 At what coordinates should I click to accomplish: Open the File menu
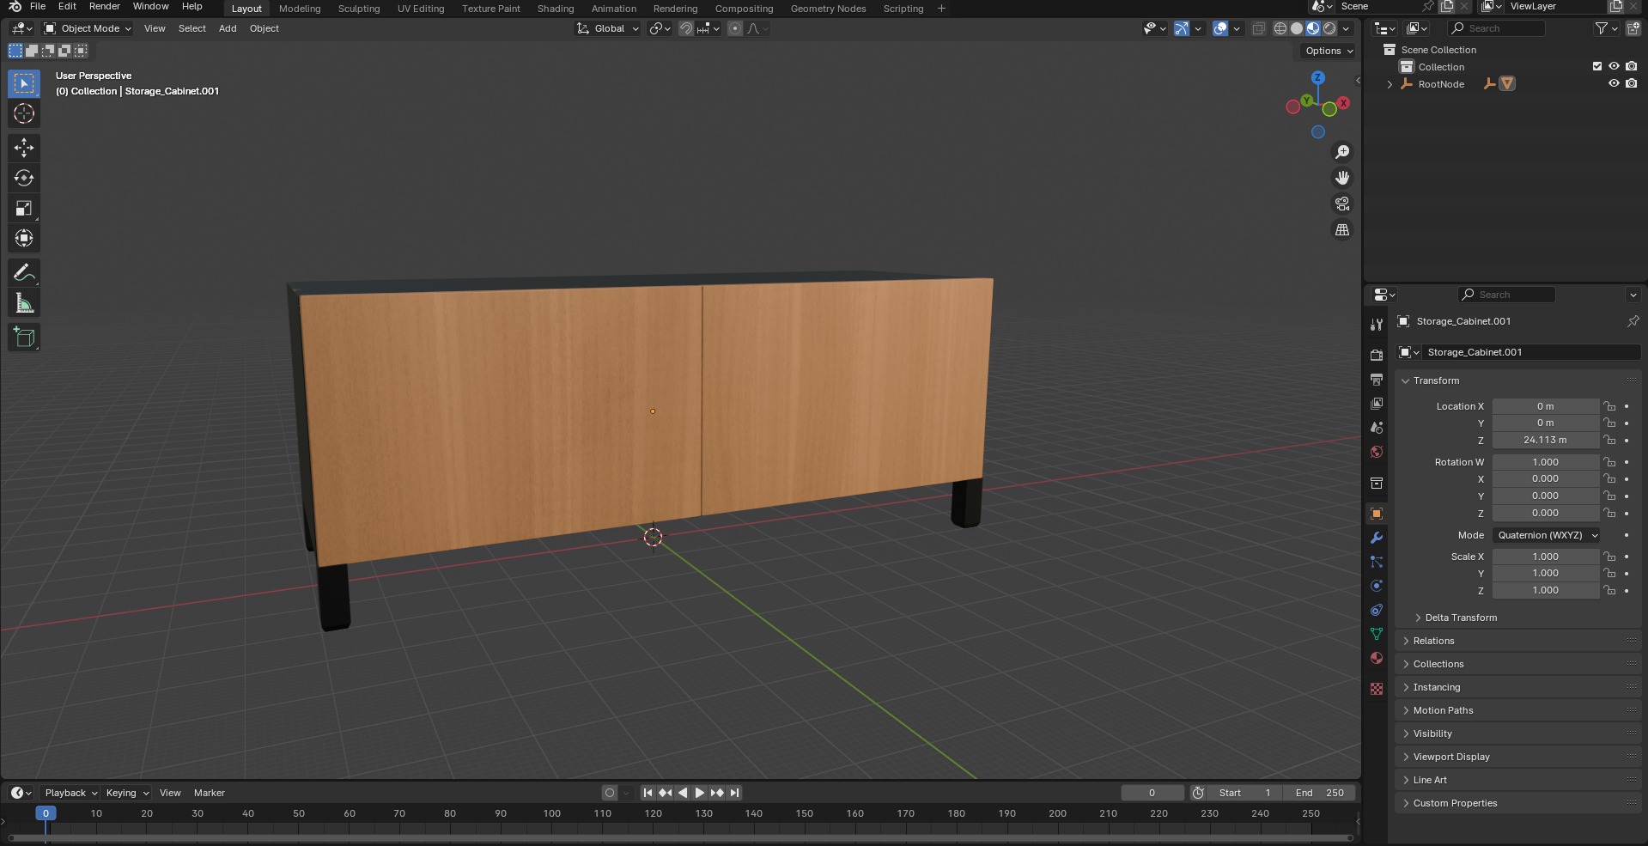pyautogui.click(x=38, y=6)
